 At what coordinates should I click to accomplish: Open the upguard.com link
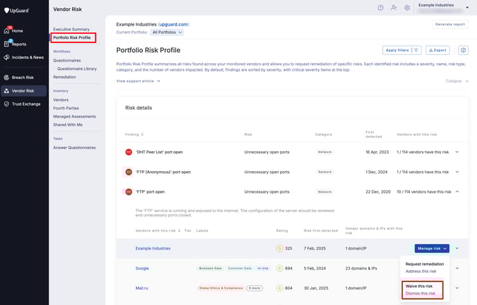[173, 24]
